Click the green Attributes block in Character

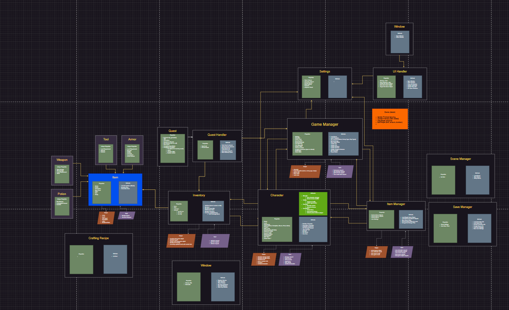(313, 204)
